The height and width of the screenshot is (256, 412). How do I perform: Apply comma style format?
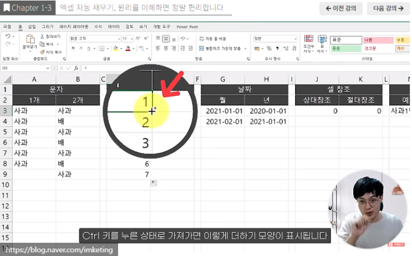tap(277, 49)
